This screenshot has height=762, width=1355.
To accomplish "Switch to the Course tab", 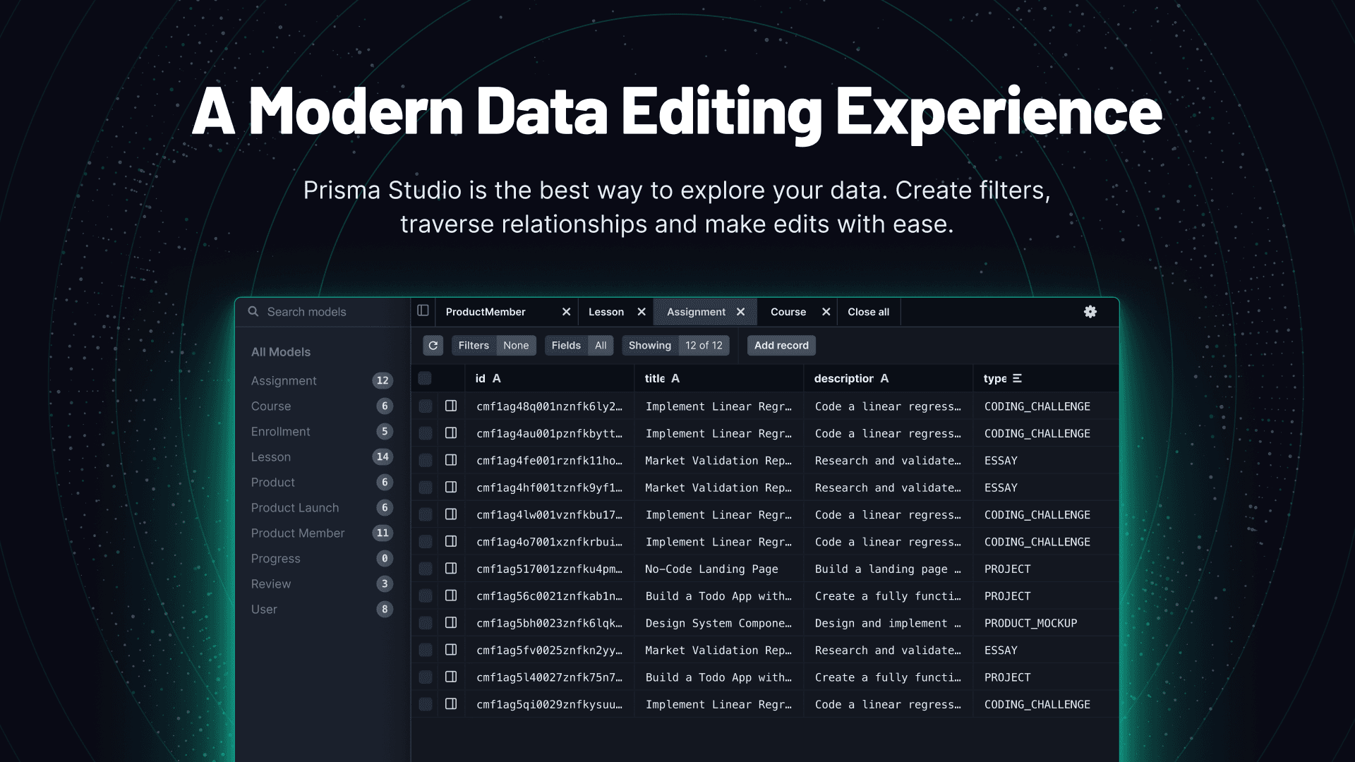I will pos(788,312).
